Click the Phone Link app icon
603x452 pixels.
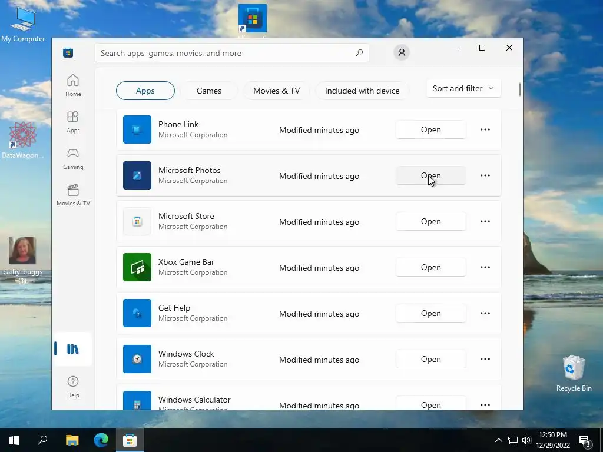pyautogui.click(x=137, y=129)
